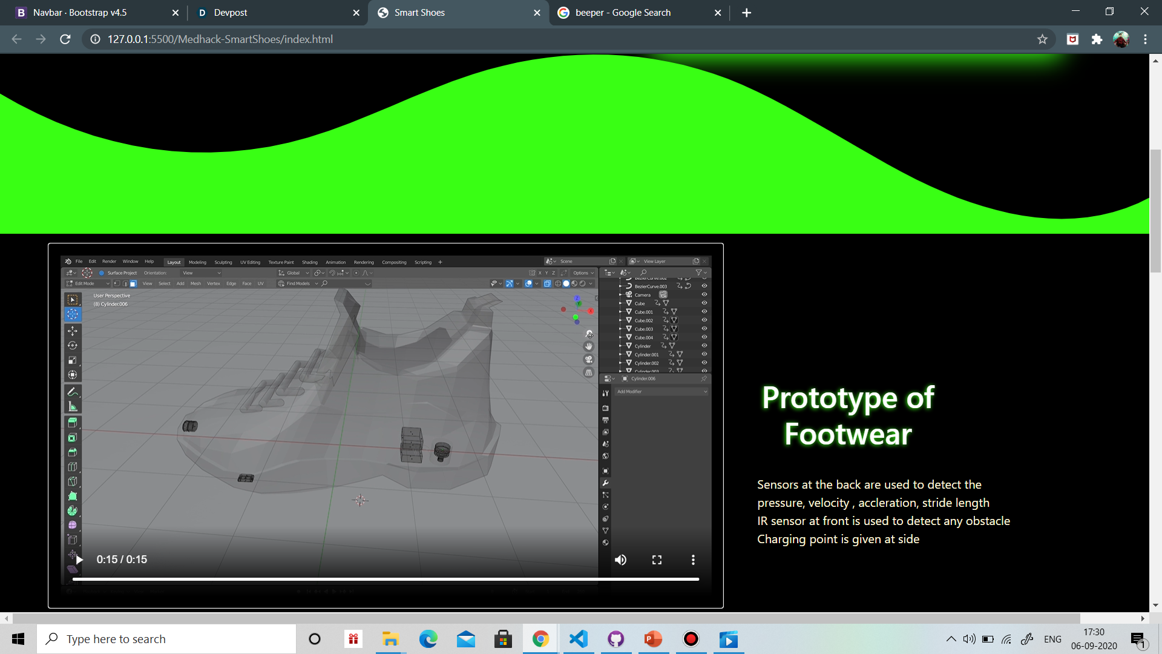This screenshot has height=654, width=1162.
Task: Click the address bar URL
Action: coord(220,39)
